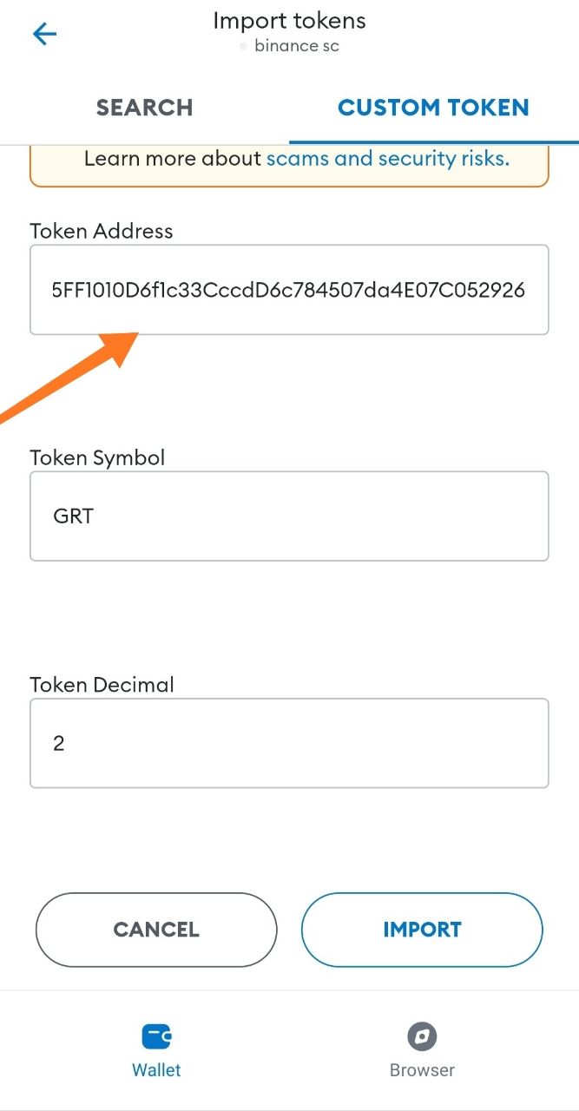The height and width of the screenshot is (1111, 579).
Task: Tap the CANCEL button
Action: click(156, 930)
